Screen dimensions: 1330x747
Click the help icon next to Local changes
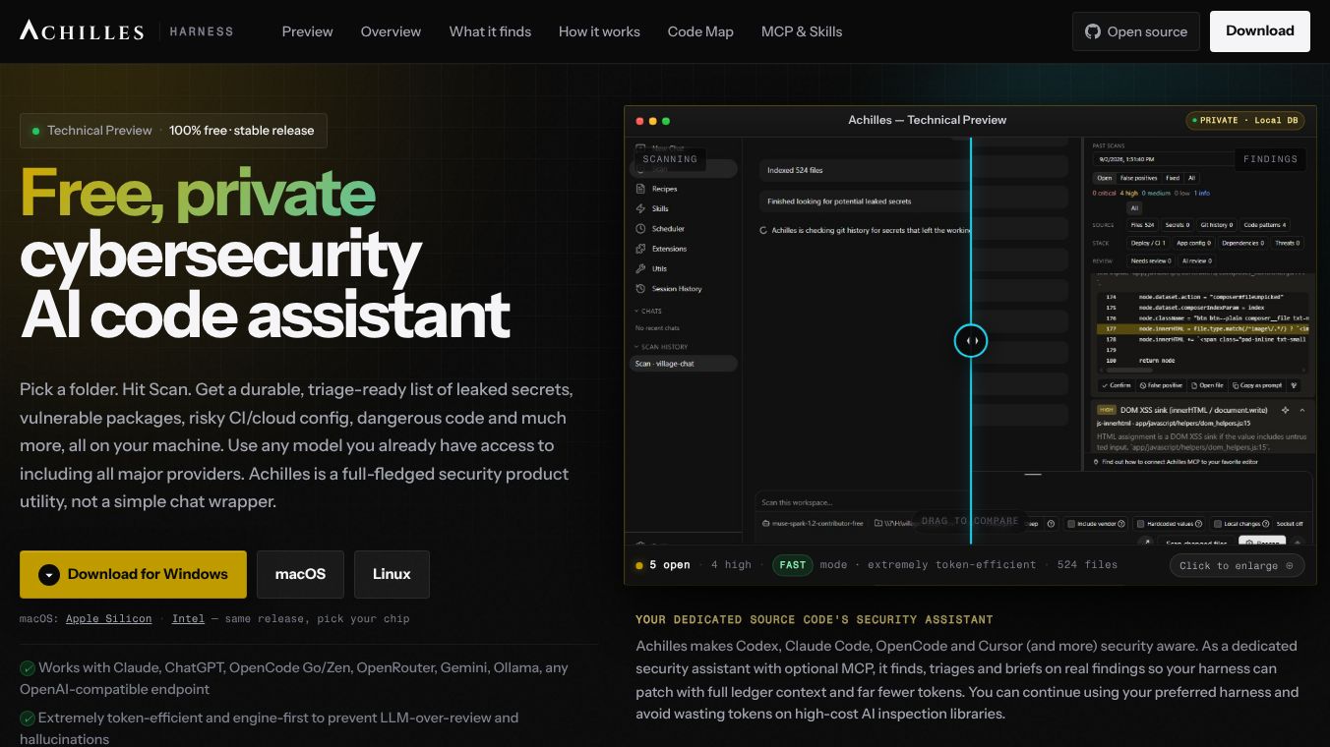[1265, 524]
